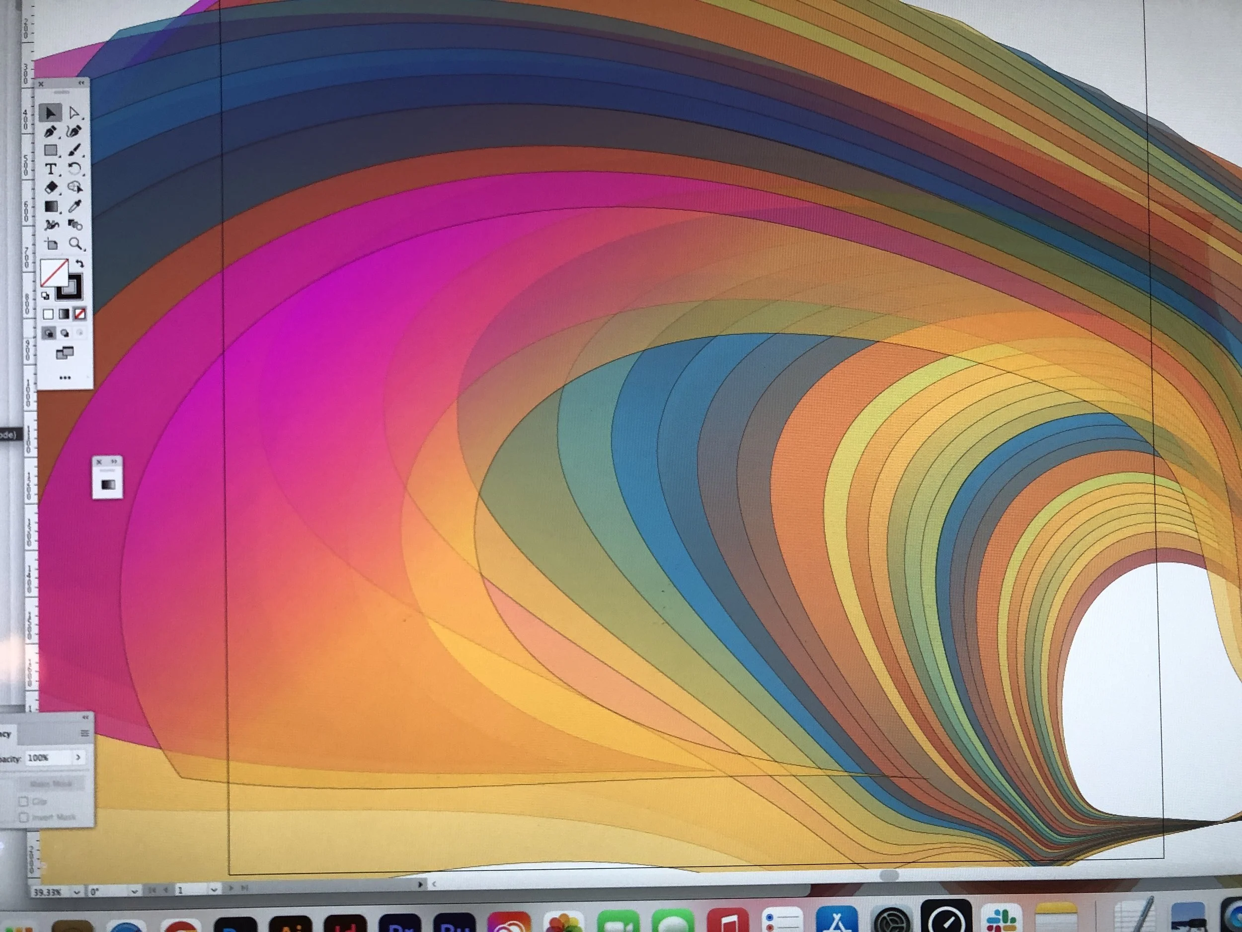The image size is (1242, 932).
Task: Select the Zoom magnifier tool
Action: tap(75, 243)
